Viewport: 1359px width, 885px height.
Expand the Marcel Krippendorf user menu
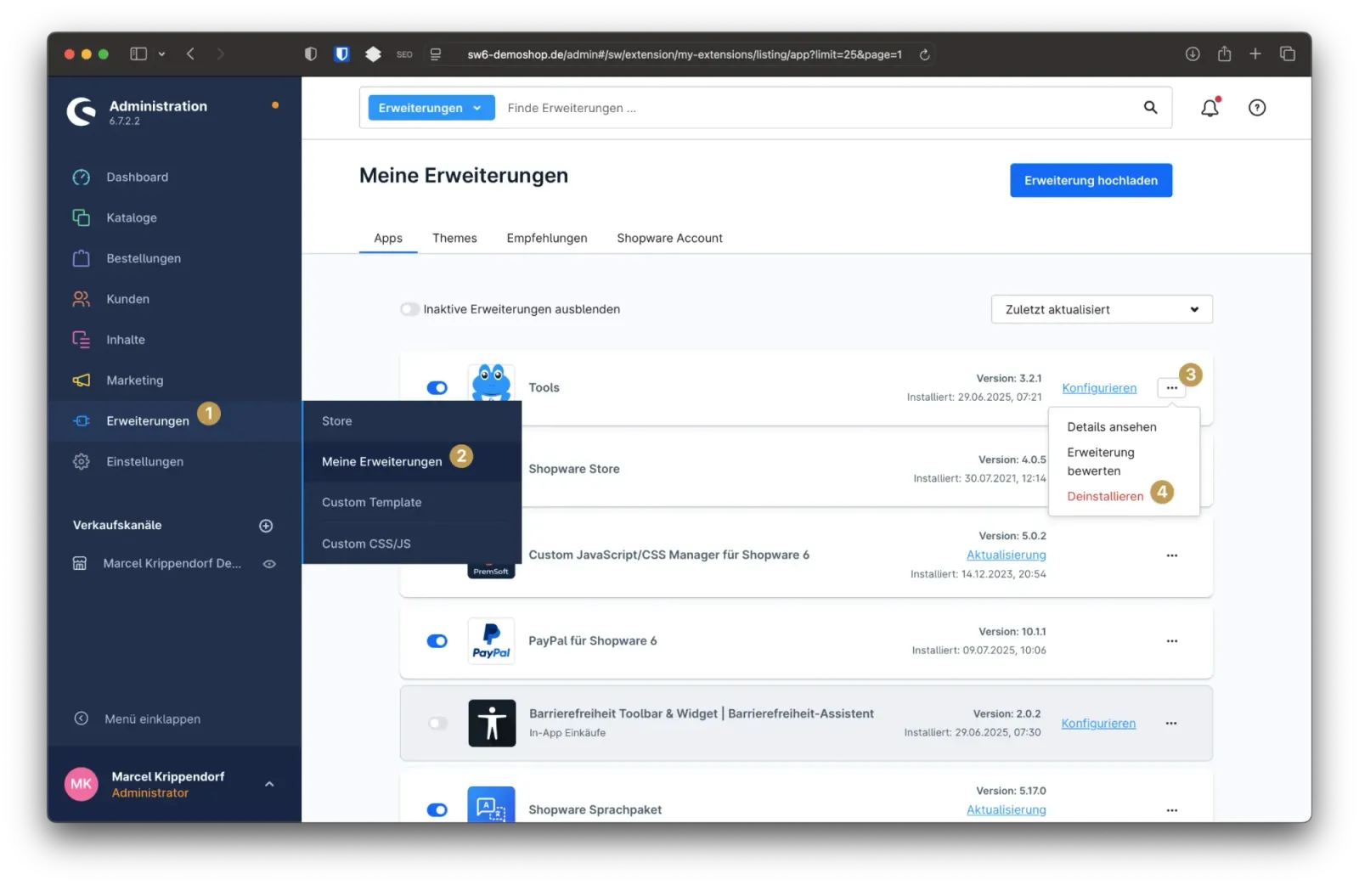[x=269, y=784]
